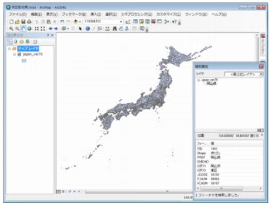Paste from clipboard toolbar icon
This screenshot has height=204, width=270.
click(49, 22)
